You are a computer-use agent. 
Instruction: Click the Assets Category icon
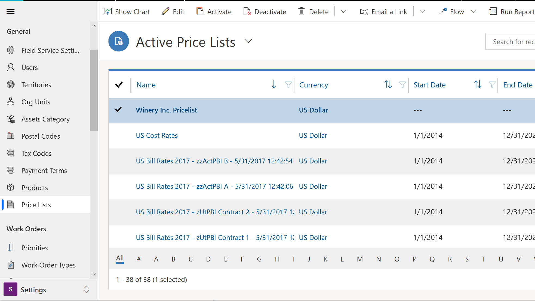coord(11,119)
